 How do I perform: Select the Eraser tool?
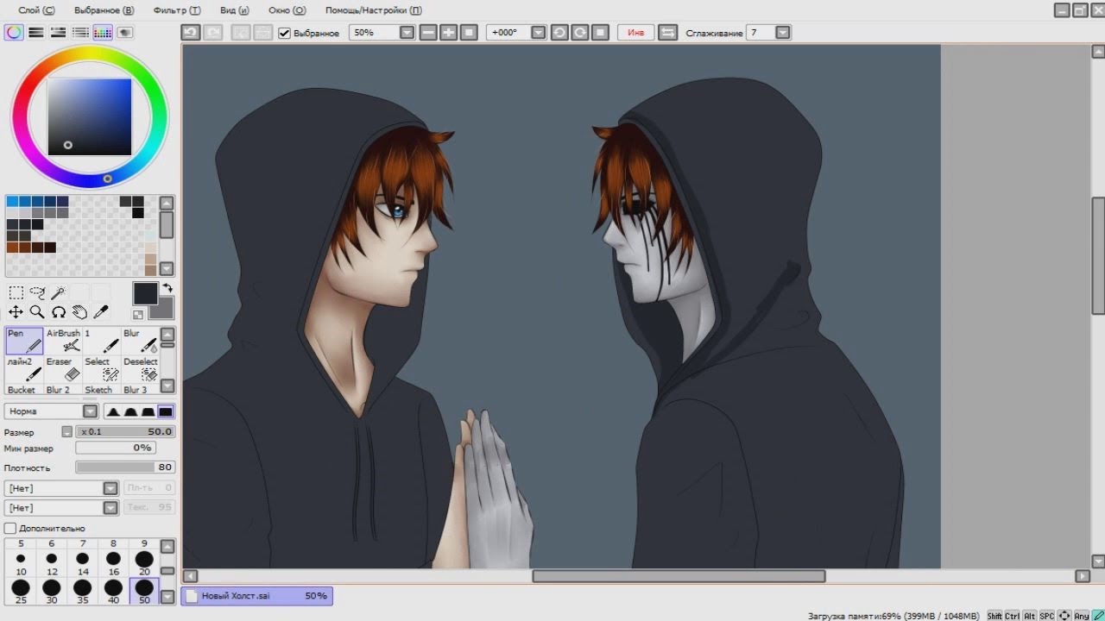63,369
